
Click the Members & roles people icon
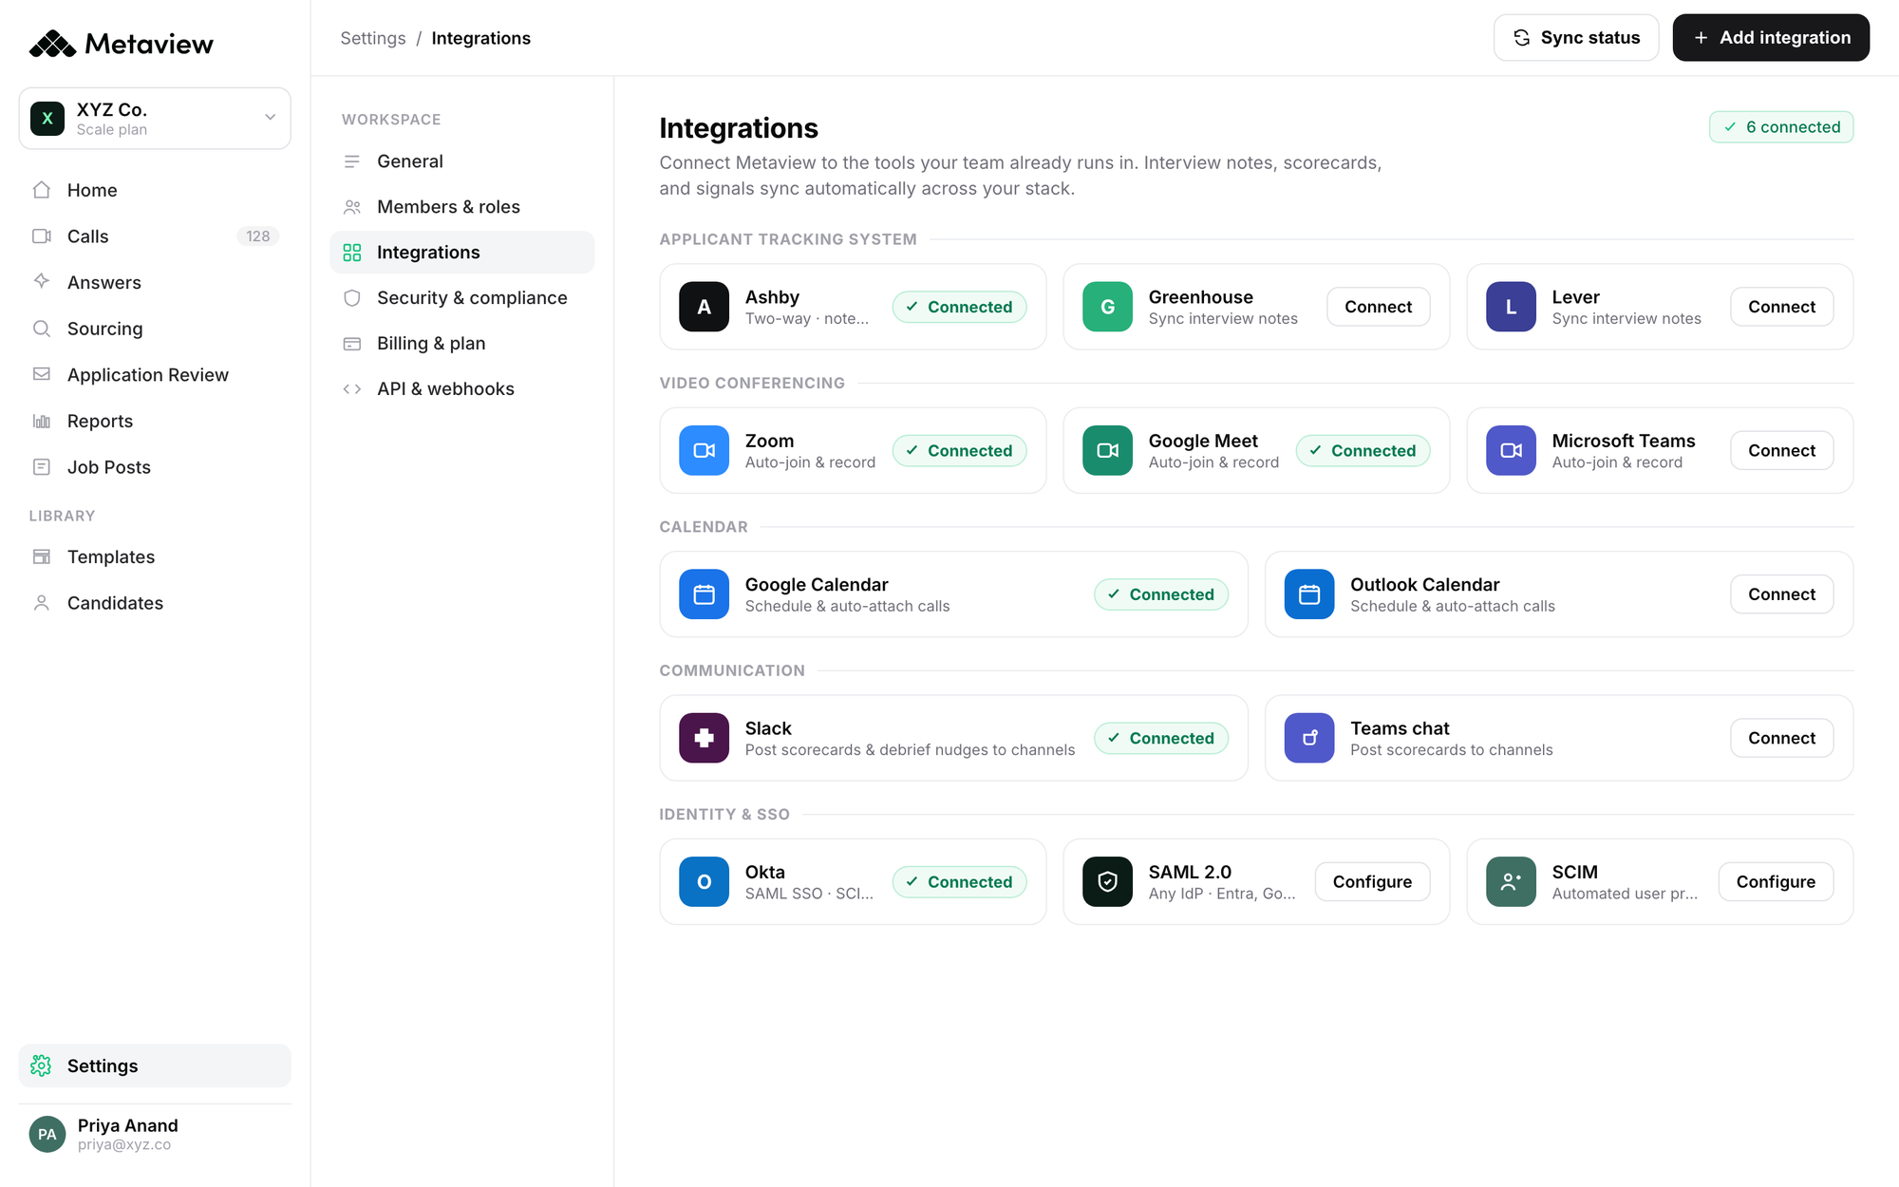352,207
